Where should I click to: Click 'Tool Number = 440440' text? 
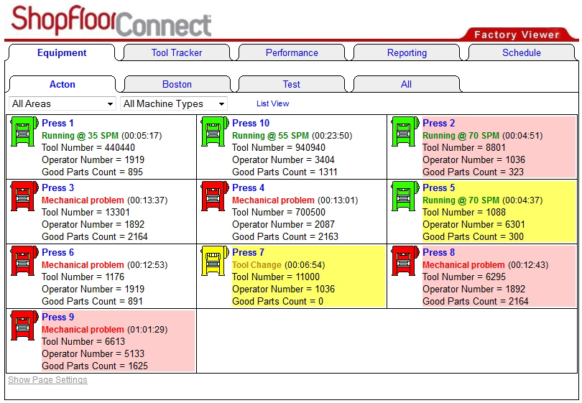click(x=88, y=147)
